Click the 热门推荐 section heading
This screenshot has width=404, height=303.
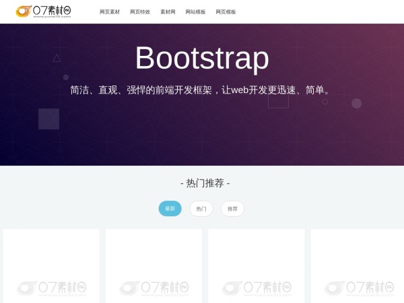tap(205, 183)
